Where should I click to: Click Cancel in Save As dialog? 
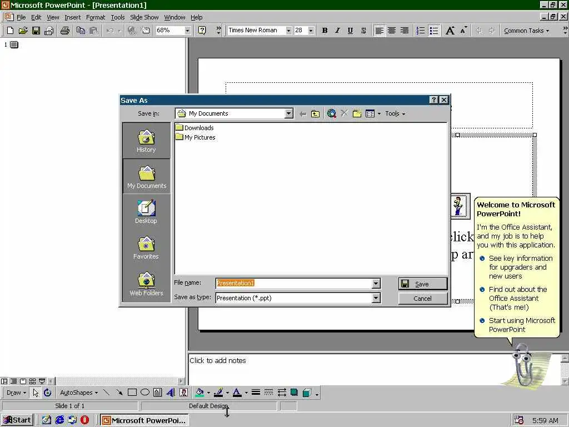pyautogui.click(x=422, y=299)
